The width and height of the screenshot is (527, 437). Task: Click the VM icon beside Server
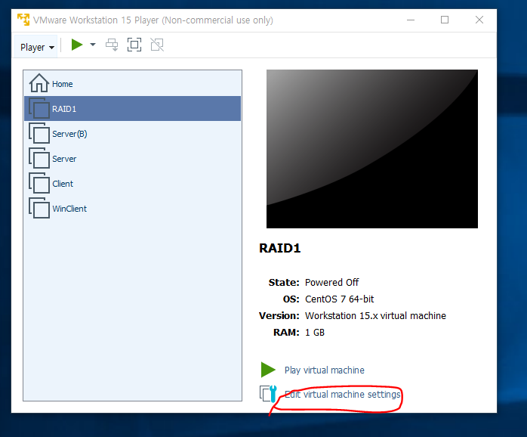[x=39, y=158]
